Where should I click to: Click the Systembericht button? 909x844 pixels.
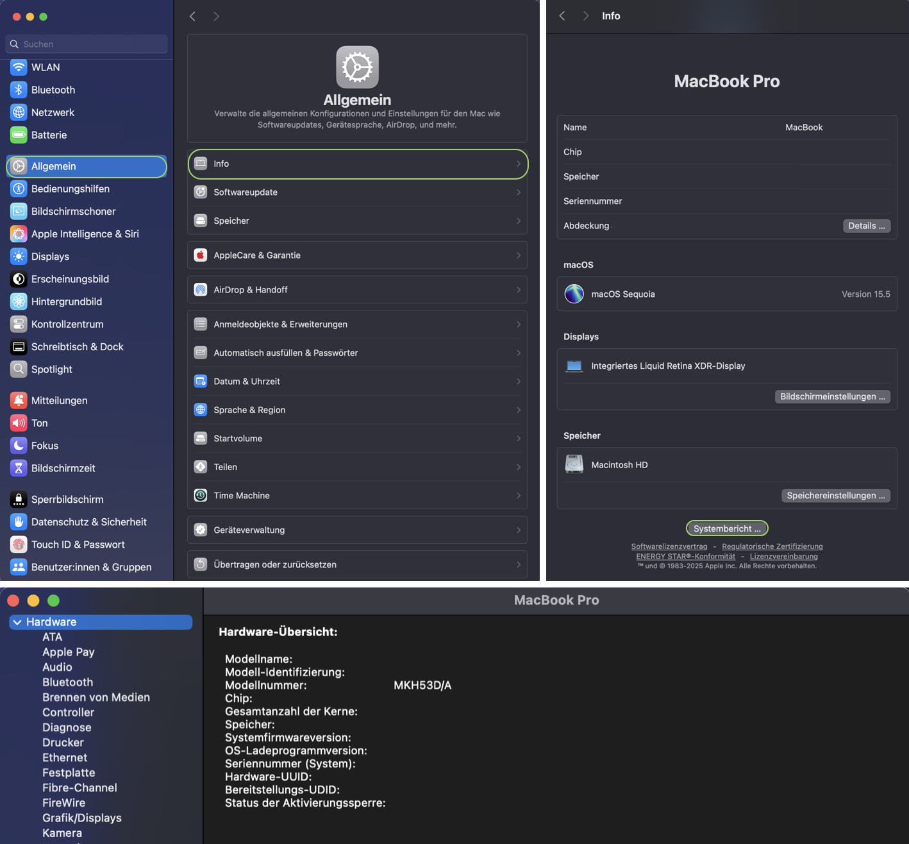tap(726, 528)
